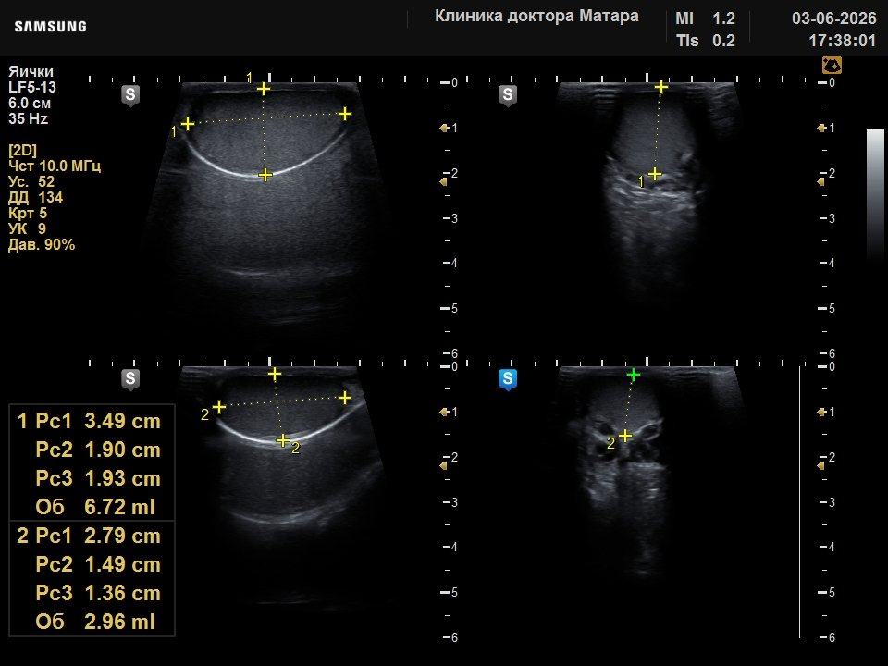
Task: Select the 1.90 cm measurement result
Action: coord(122,450)
